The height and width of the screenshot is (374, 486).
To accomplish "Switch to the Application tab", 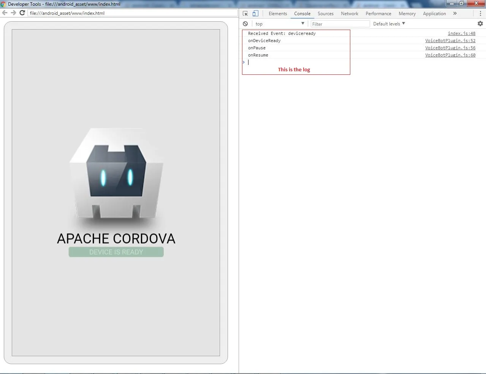I will point(434,13).
